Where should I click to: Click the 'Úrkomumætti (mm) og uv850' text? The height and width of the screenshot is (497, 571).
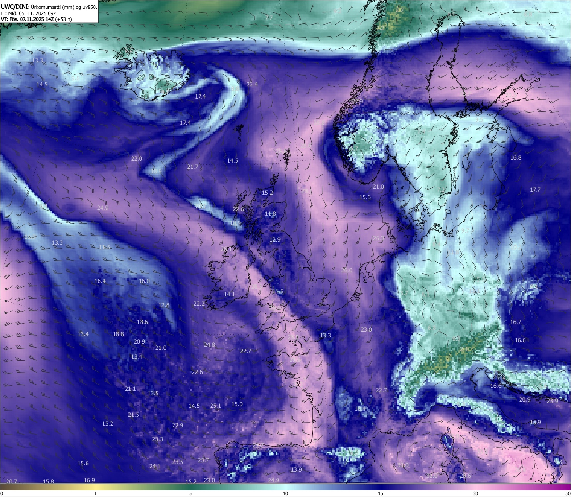tap(64, 7)
